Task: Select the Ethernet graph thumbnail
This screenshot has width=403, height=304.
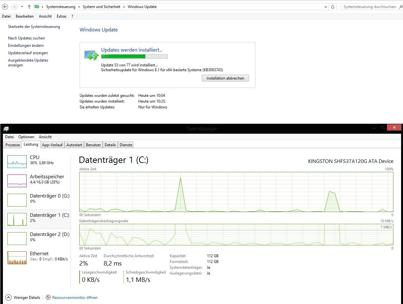Action: (17, 258)
